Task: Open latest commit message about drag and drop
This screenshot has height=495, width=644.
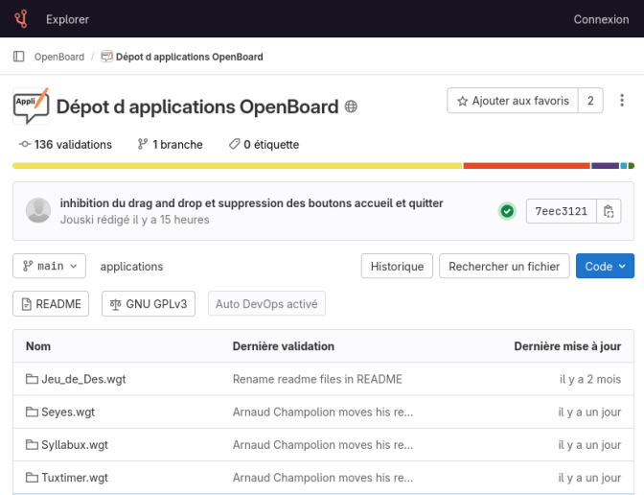Action: pyautogui.click(x=251, y=203)
